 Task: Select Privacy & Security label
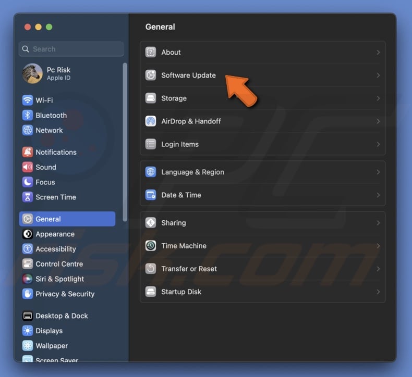(65, 294)
